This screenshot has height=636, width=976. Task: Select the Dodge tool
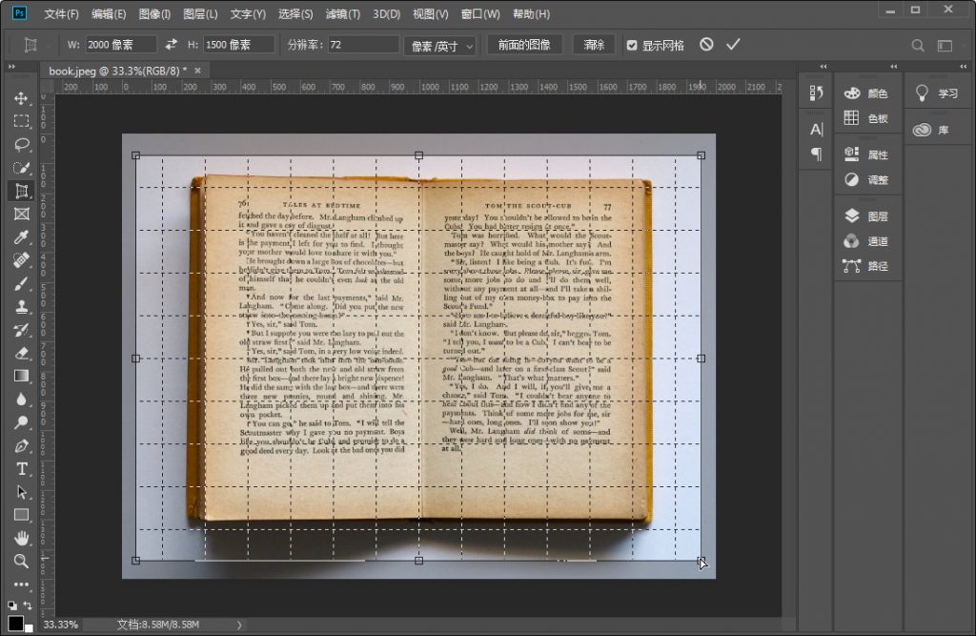pos(21,422)
